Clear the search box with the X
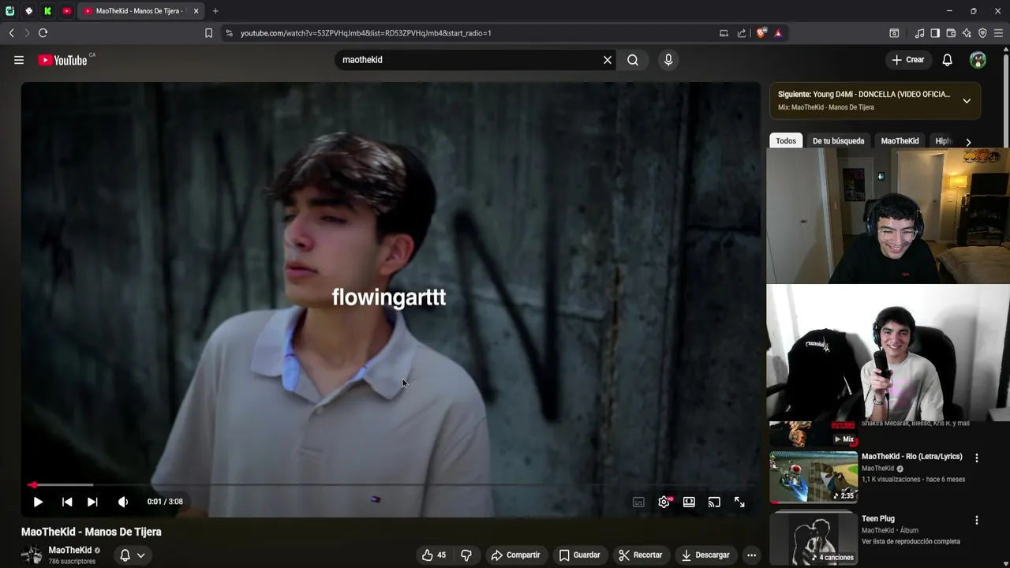The height and width of the screenshot is (568, 1010). [x=608, y=60]
